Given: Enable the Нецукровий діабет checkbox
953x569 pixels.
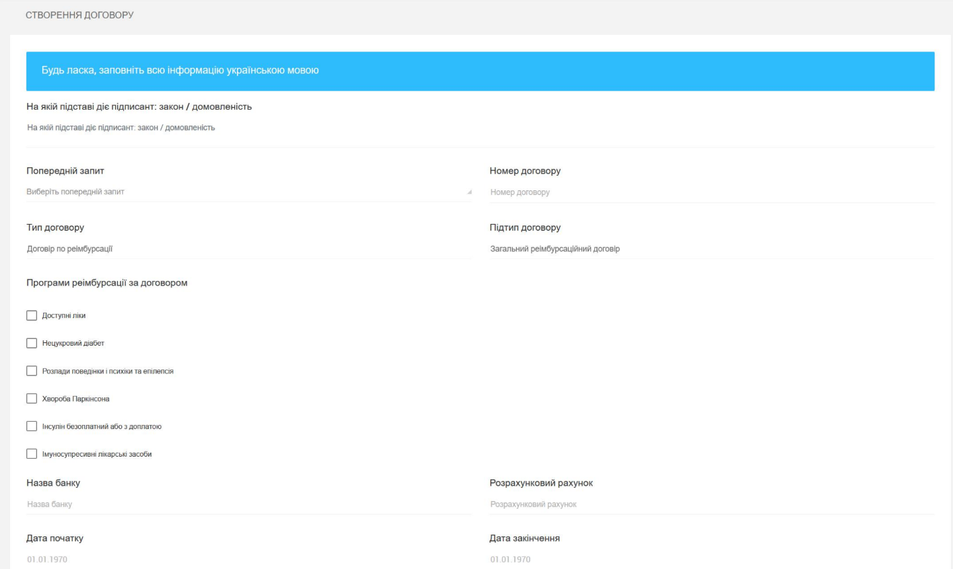Looking at the screenshot, I should (x=32, y=344).
